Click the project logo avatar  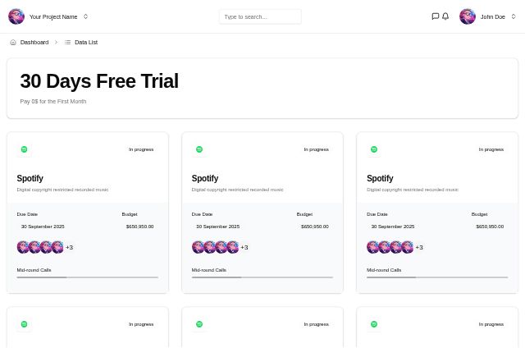coord(16,16)
